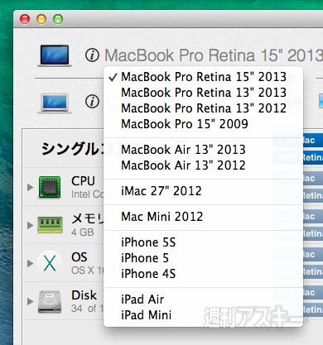Select MacBook Air 13" 2012
Viewport: 323px width, 345px height.
tap(204, 165)
